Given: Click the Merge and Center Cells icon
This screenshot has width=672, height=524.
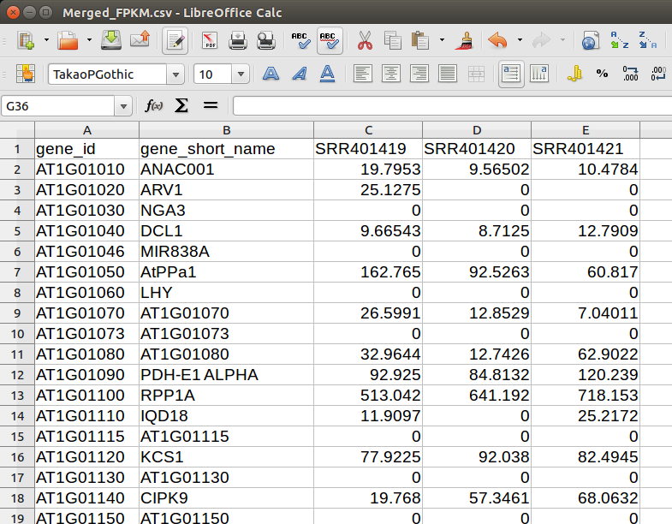Looking at the screenshot, I should pyautogui.click(x=476, y=74).
